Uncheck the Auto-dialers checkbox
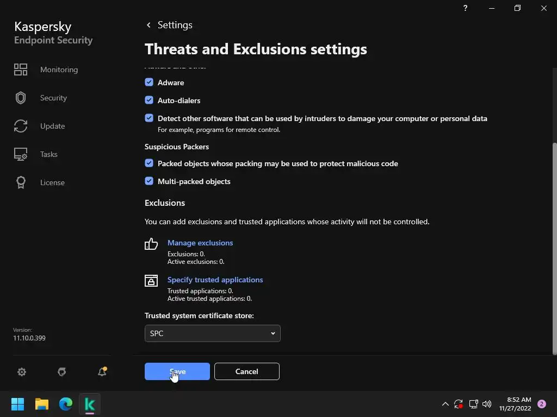The width and height of the screenshot is (557, 417). pos(149,100)
